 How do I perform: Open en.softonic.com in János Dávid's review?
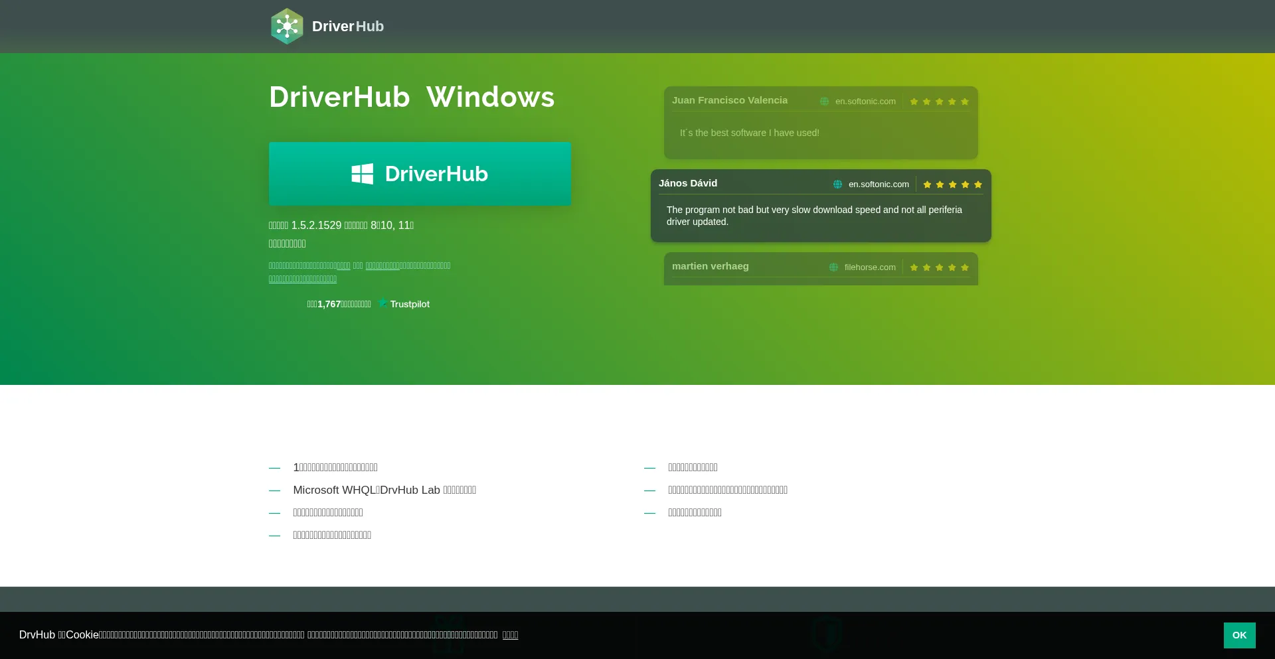[x=879, y=184]
